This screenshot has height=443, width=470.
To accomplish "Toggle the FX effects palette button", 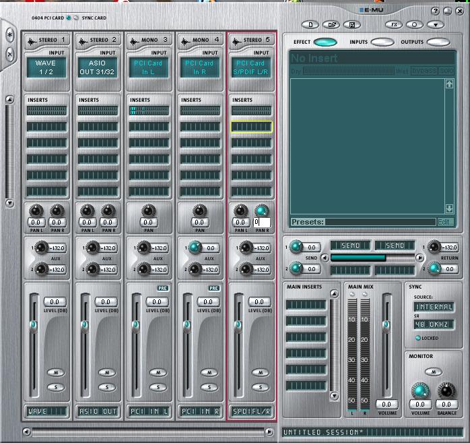I will (394, 24).
